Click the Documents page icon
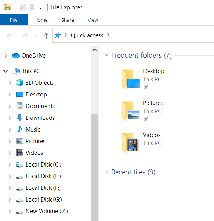The image size is (214, 221). (20, 106)
